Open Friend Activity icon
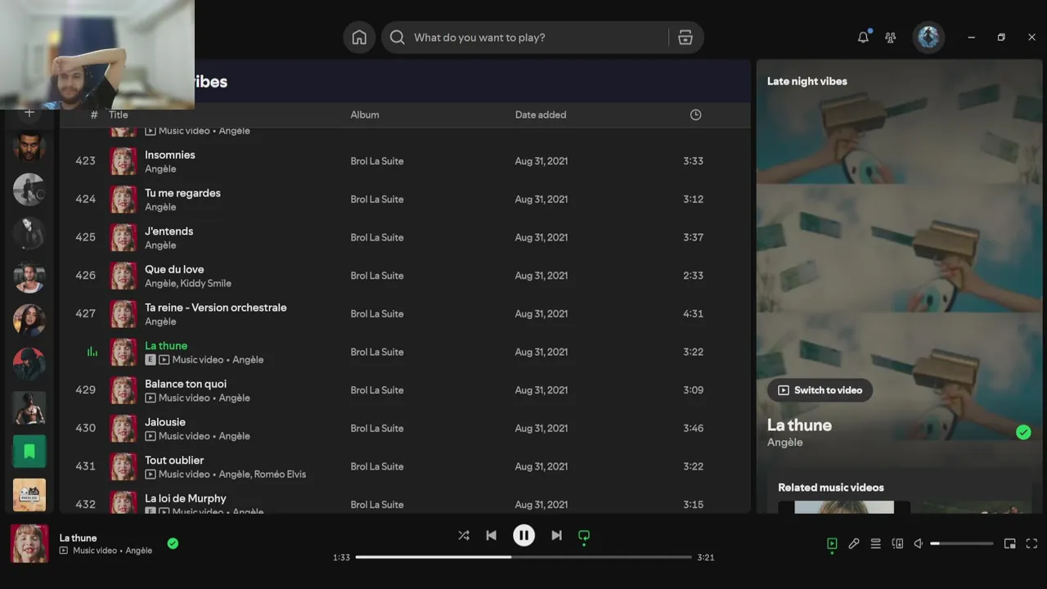The height and width of the screenshot is (589, 1047). pyautogui.click(x=891, y=38)
